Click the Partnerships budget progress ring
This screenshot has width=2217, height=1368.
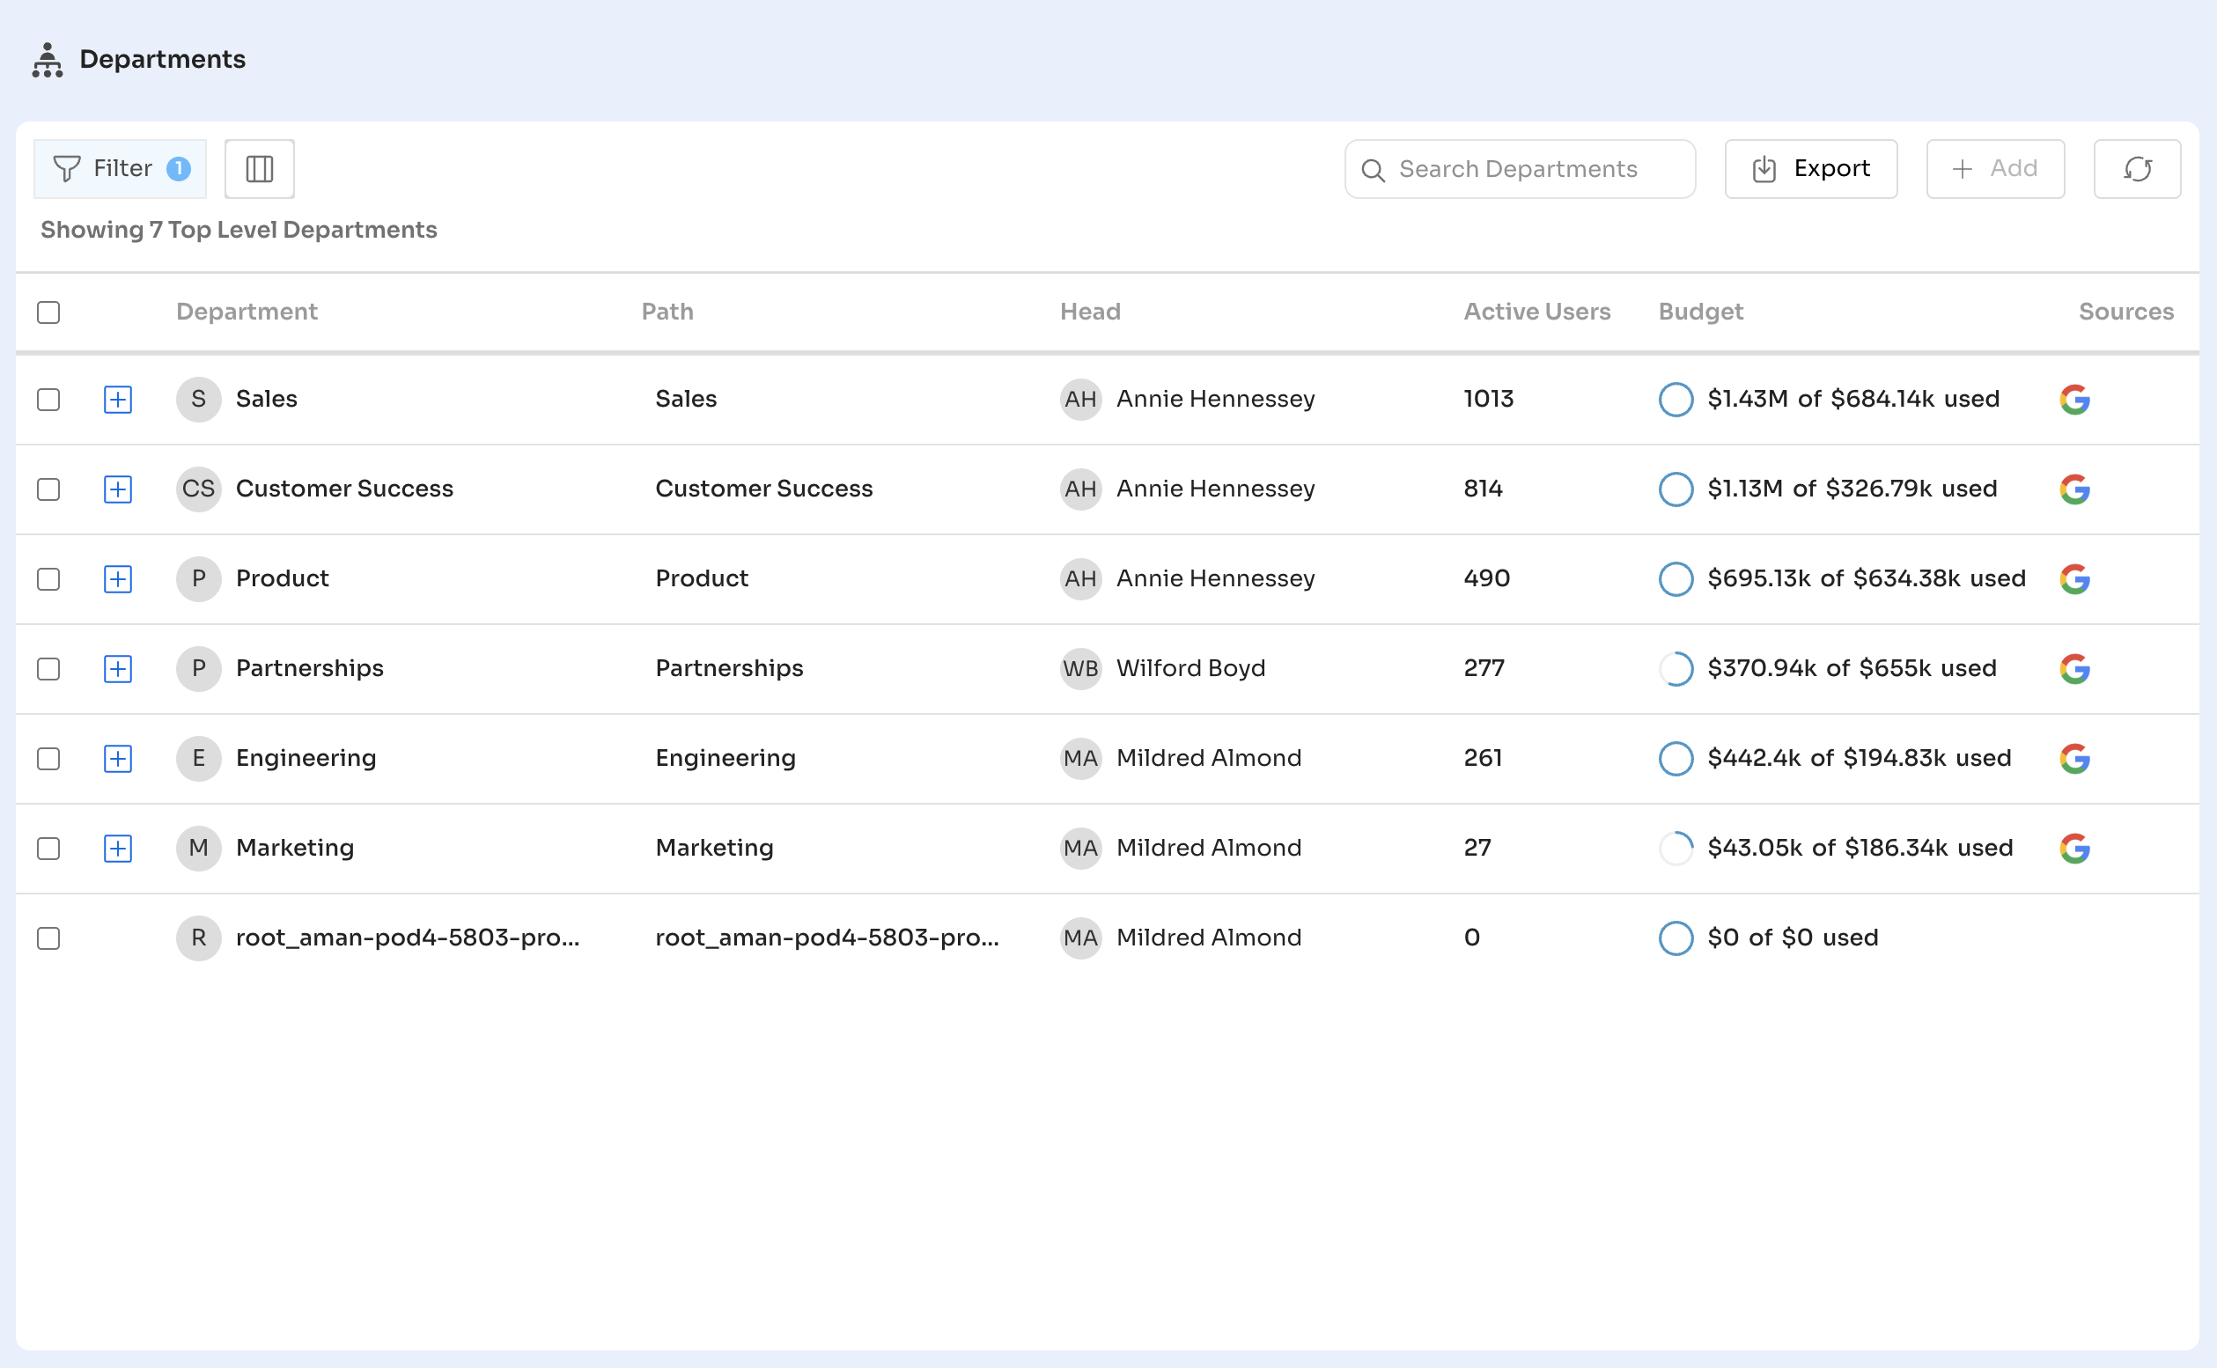(x=1675, y=669)
